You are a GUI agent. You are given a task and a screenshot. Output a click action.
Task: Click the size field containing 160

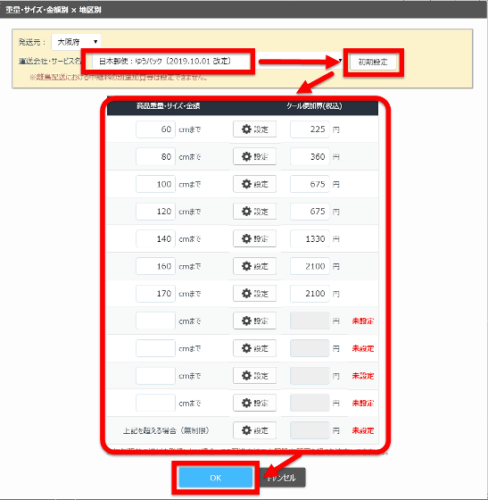[155, 266]
